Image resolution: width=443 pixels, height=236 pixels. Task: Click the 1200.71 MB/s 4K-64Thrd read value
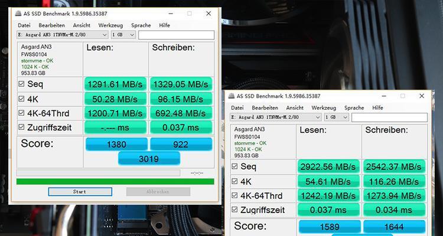pyautogui.click(x=115, y=113)
